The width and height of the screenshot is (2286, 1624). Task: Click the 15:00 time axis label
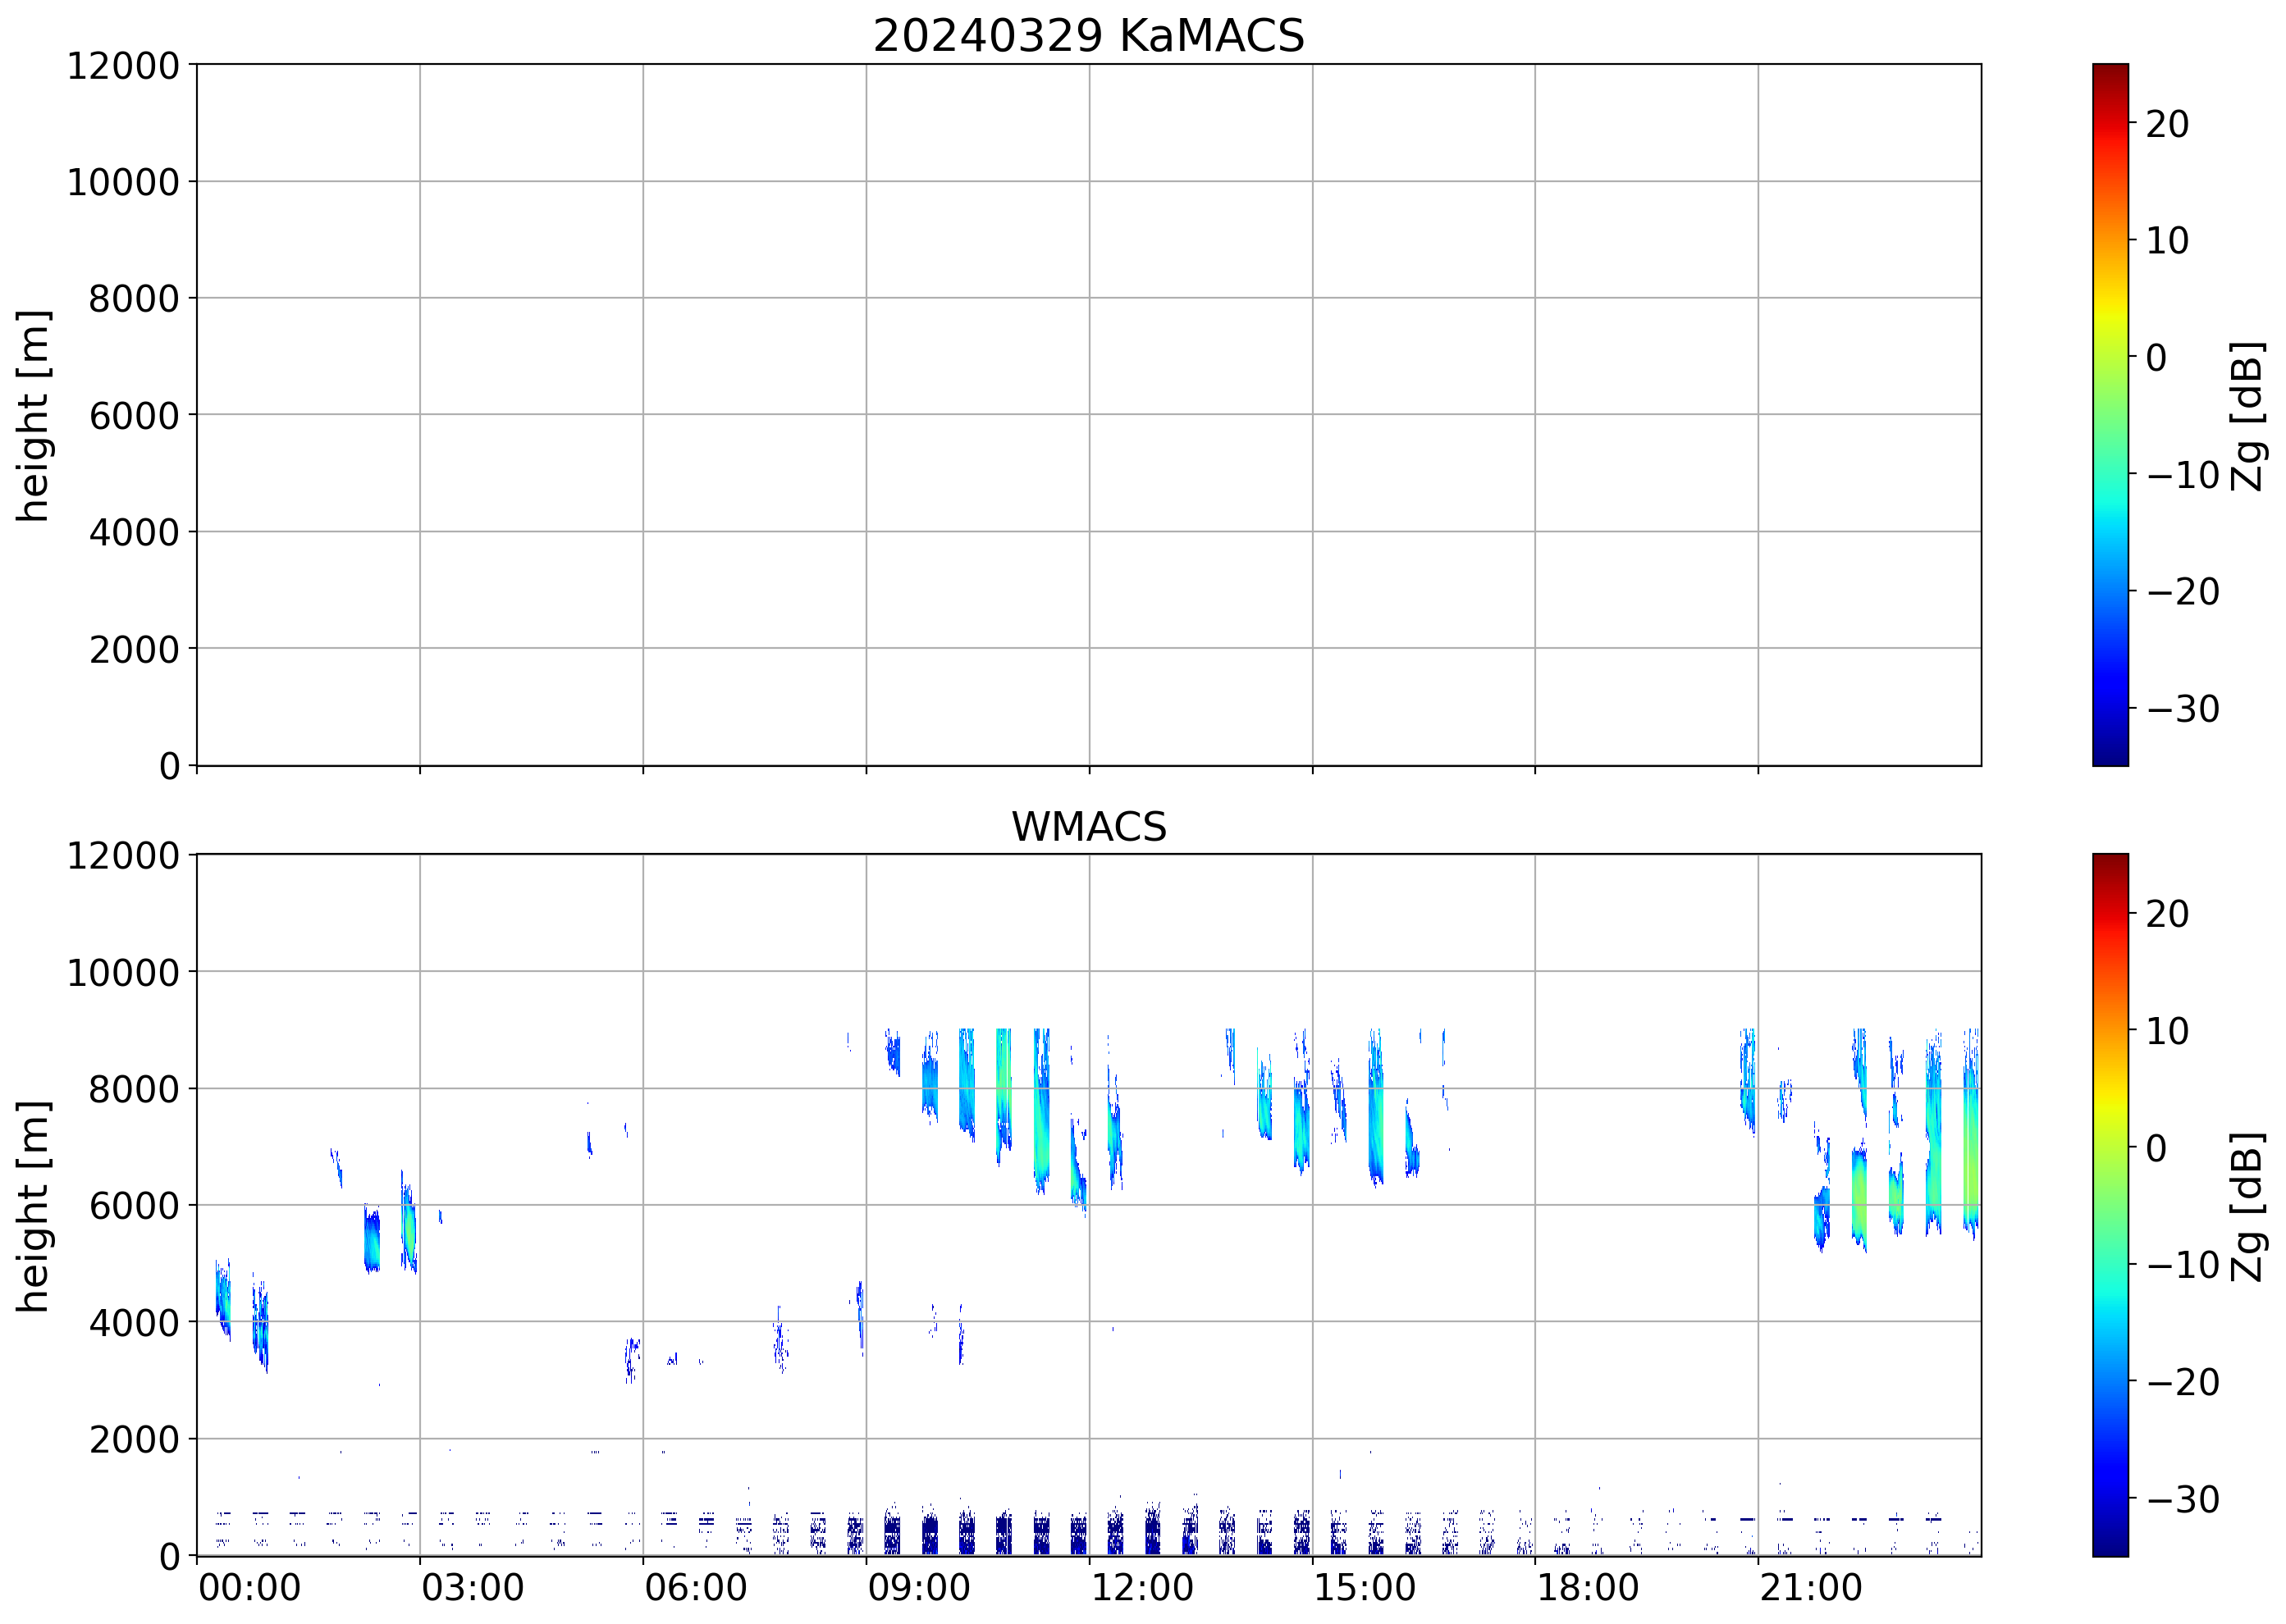coord(1365,1588)
